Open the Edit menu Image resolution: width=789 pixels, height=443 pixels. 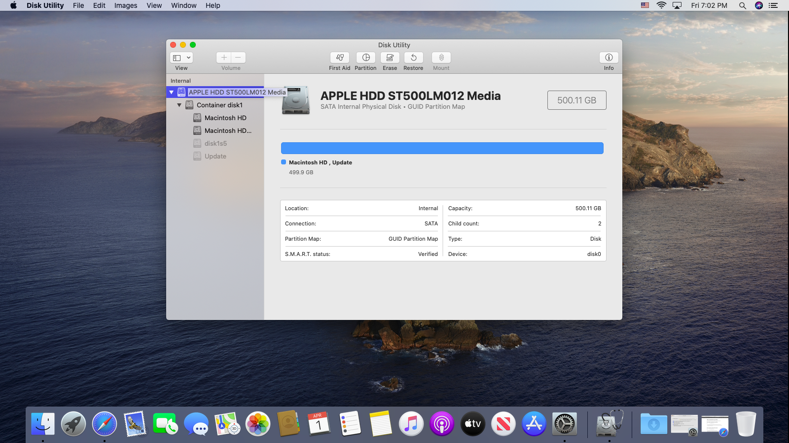pyautogui.click(x=99, y=5)
